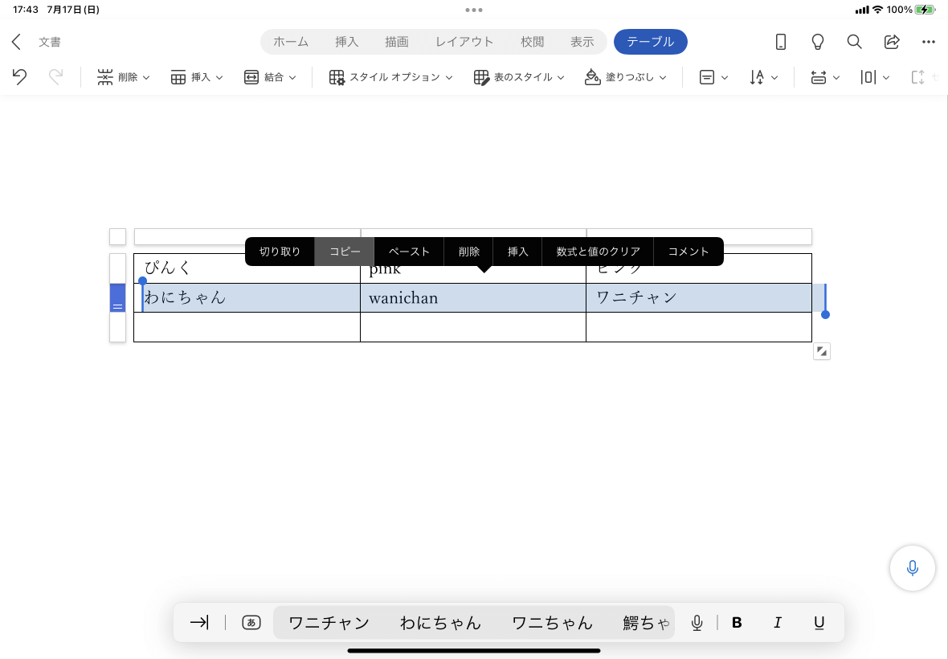The image size is (948, 659).
Task: Choose コメント in the popup menu
Action: click(689, 252)
